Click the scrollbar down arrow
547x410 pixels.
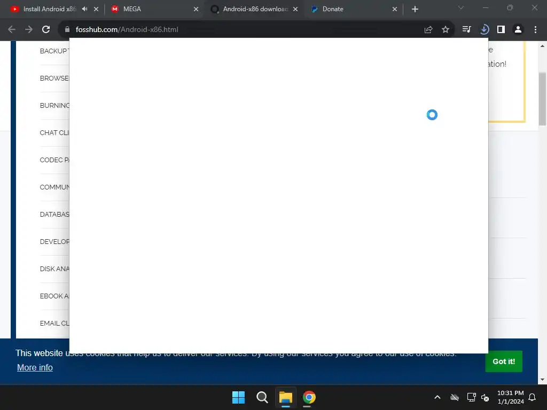542,380
